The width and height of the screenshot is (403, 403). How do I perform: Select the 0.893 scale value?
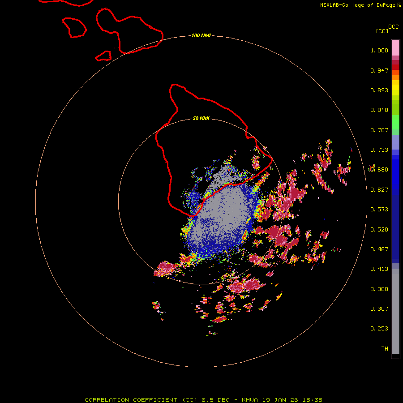click(379, 90)
